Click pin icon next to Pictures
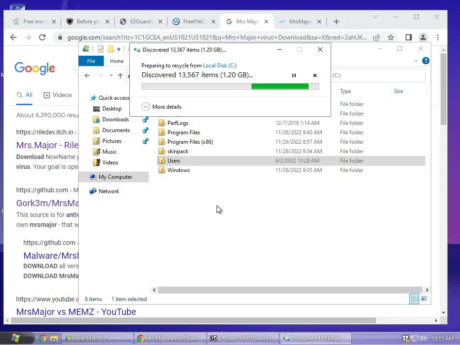The image size is (460, 345). (x=145, y=142)
